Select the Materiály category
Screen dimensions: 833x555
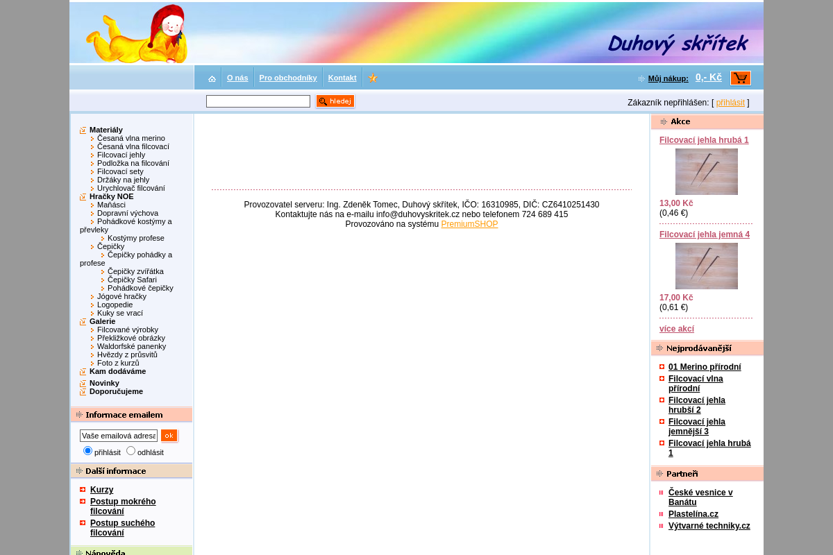click(x=106, y=130)
